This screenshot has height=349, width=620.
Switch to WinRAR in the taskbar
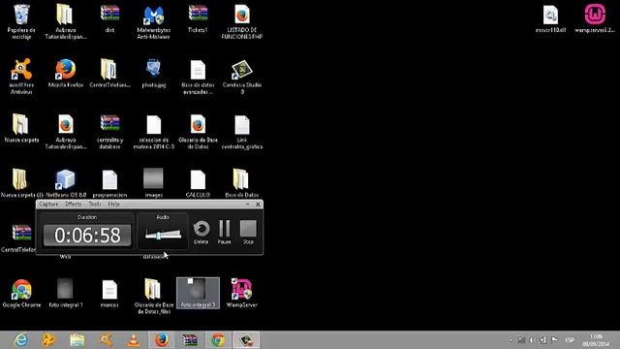[190, 340]
